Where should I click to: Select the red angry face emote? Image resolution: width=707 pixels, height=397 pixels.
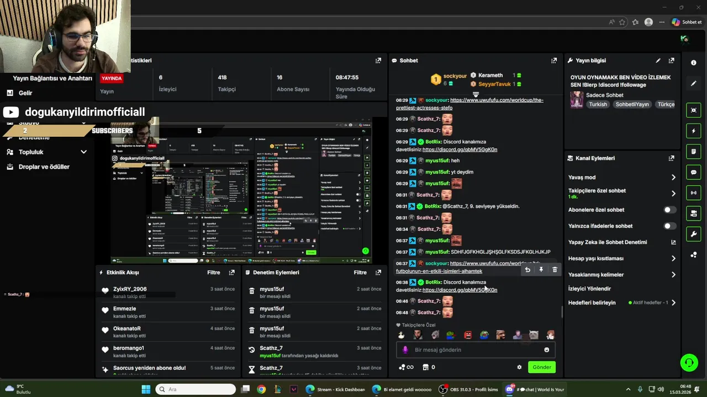(468, 335)
